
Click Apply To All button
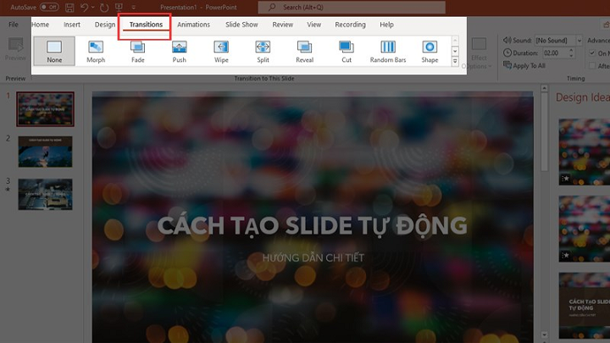[x=524, y=66]
